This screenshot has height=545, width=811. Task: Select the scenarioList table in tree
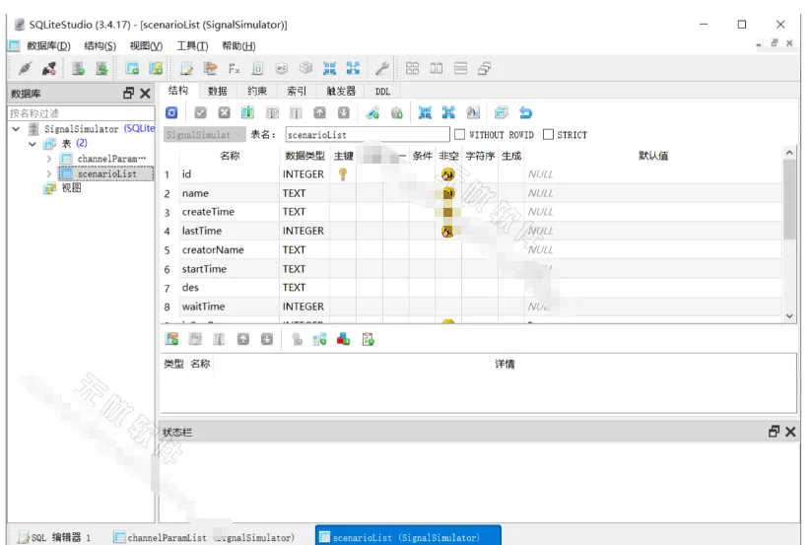click(107, 173)
